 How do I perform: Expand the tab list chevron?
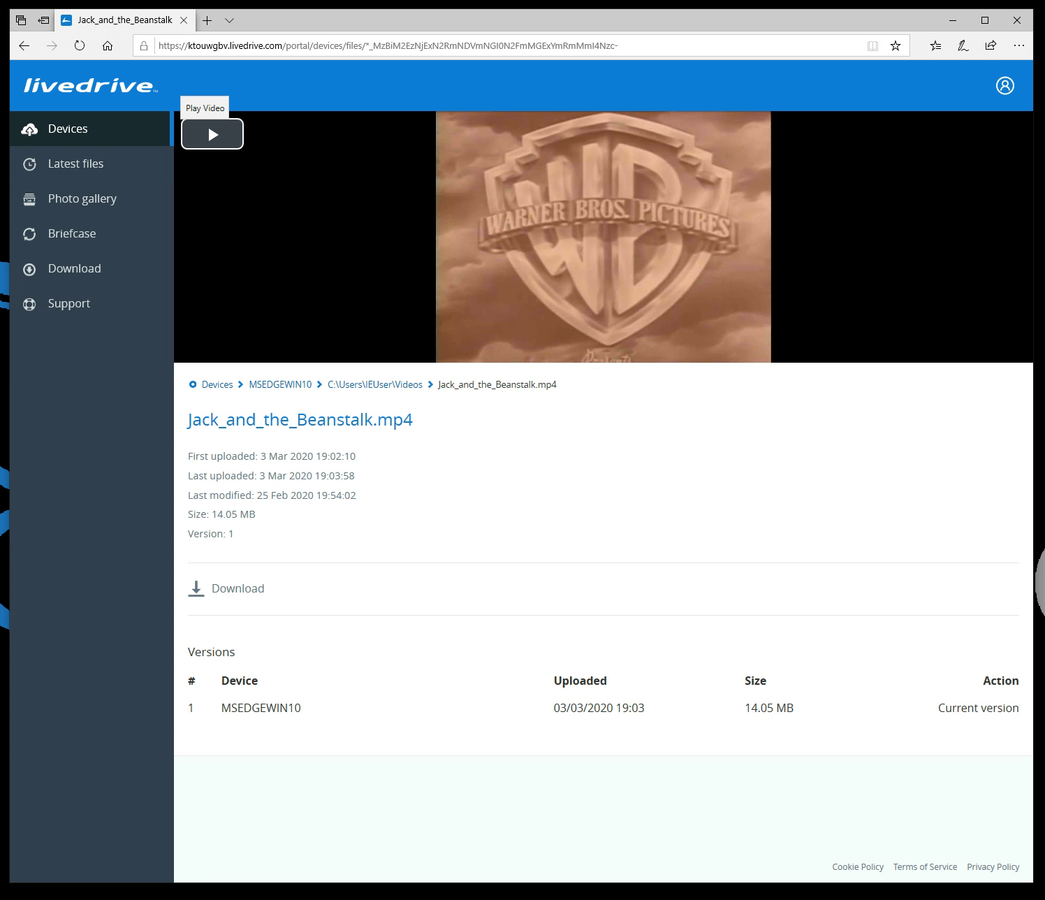coord(229,20)
